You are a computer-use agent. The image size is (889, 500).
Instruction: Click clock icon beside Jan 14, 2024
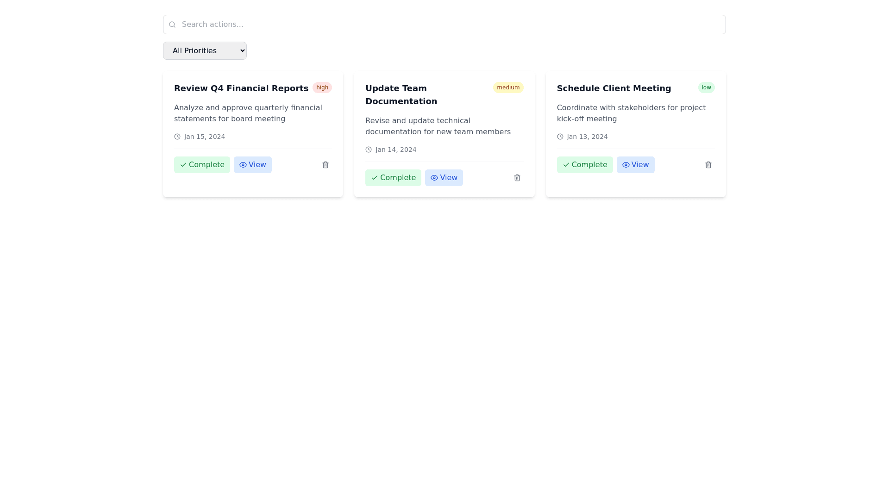point(369,150)
